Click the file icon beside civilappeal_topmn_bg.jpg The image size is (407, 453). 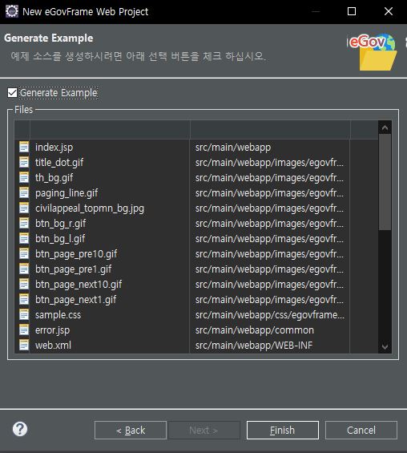[24, 208]
